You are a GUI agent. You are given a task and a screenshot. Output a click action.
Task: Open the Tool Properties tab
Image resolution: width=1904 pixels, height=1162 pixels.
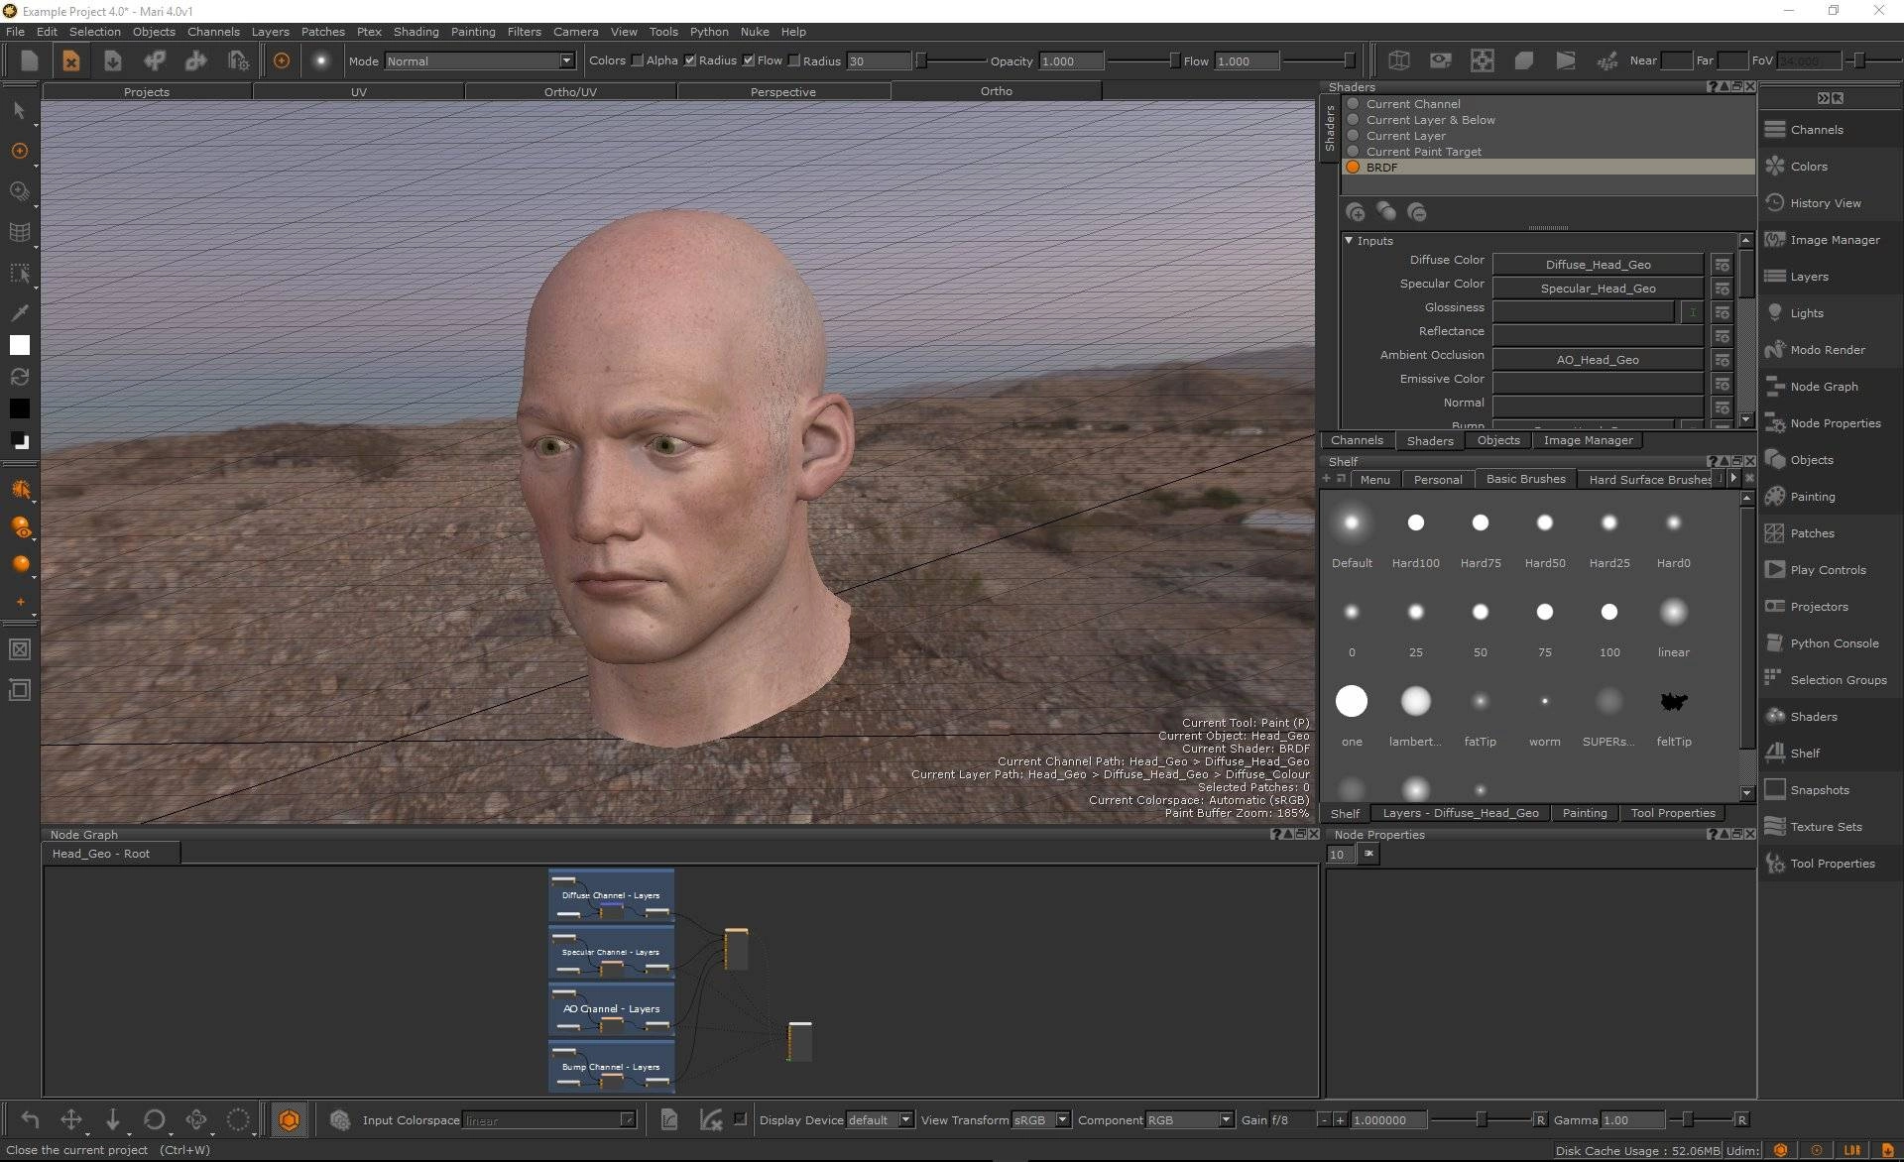tap(1672, 813)
